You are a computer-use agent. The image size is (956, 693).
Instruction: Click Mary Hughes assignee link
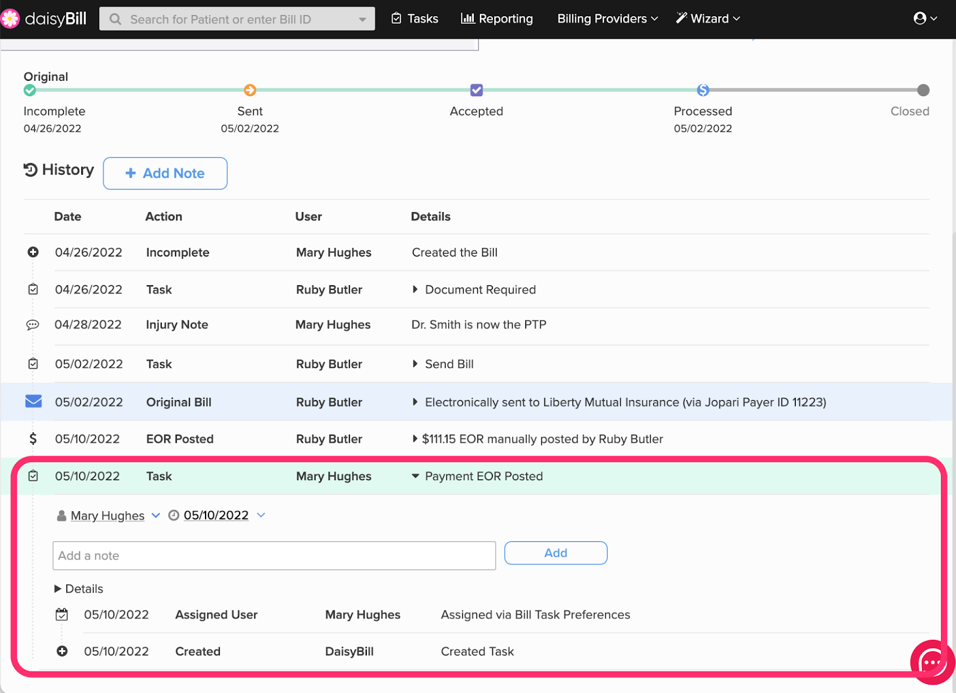[x=108, y=515]
